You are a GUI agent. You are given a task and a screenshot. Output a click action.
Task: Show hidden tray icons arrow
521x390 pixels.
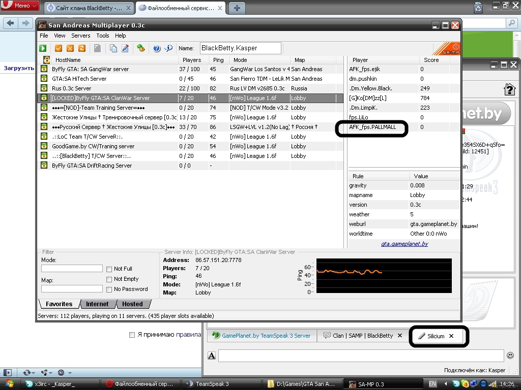click(x=446, y=384)
